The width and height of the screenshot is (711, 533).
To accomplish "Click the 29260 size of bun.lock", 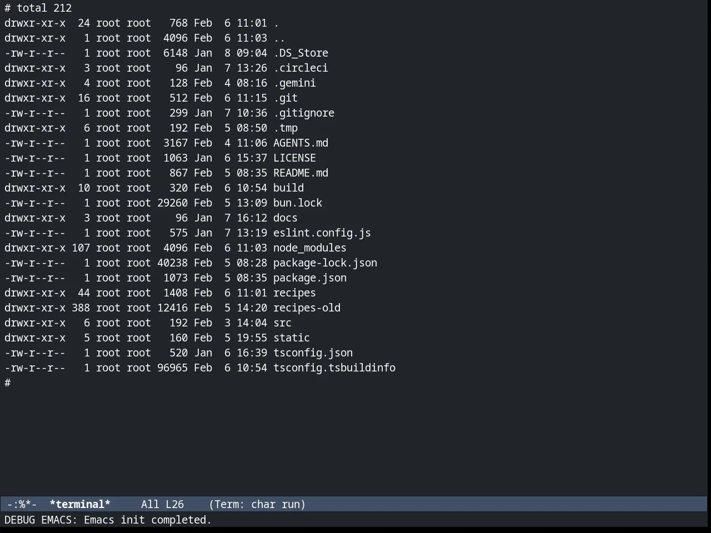I will point(172,203).
